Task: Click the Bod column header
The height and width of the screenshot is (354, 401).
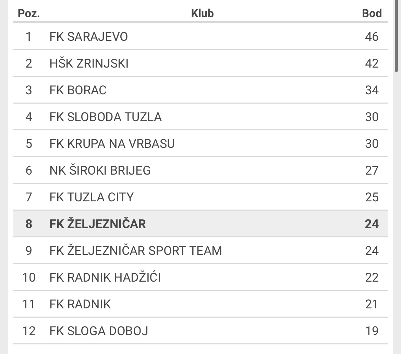Action: pyautogui.click(x=372, y=13)
